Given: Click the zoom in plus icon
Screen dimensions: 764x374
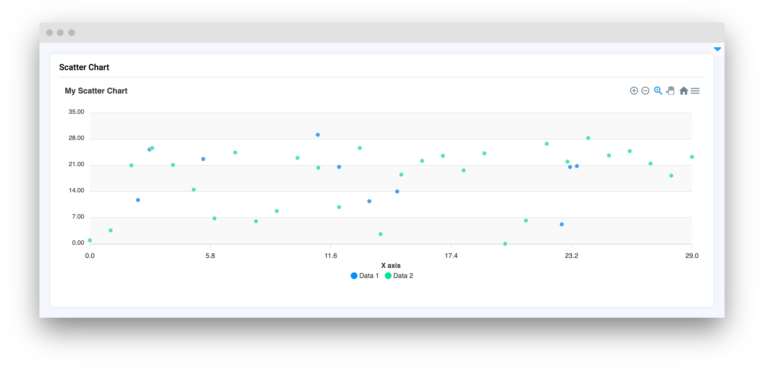Looking at the screenshot, I should coord(634,91).
